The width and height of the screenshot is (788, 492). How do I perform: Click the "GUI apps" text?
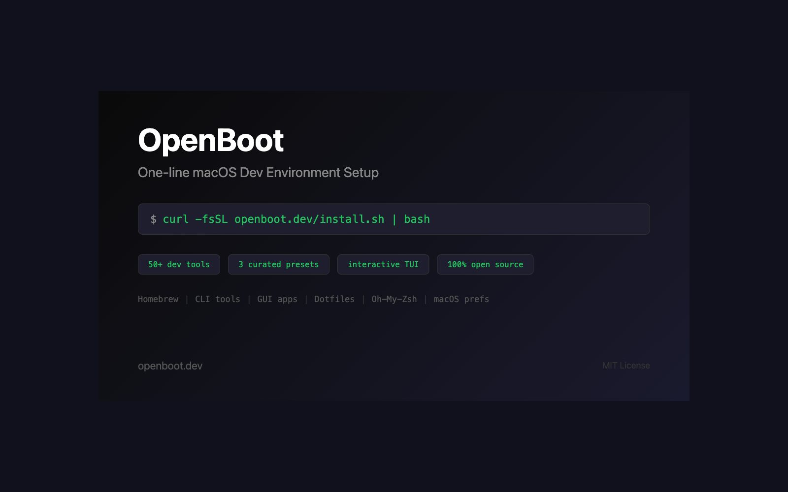pos(277,299)
